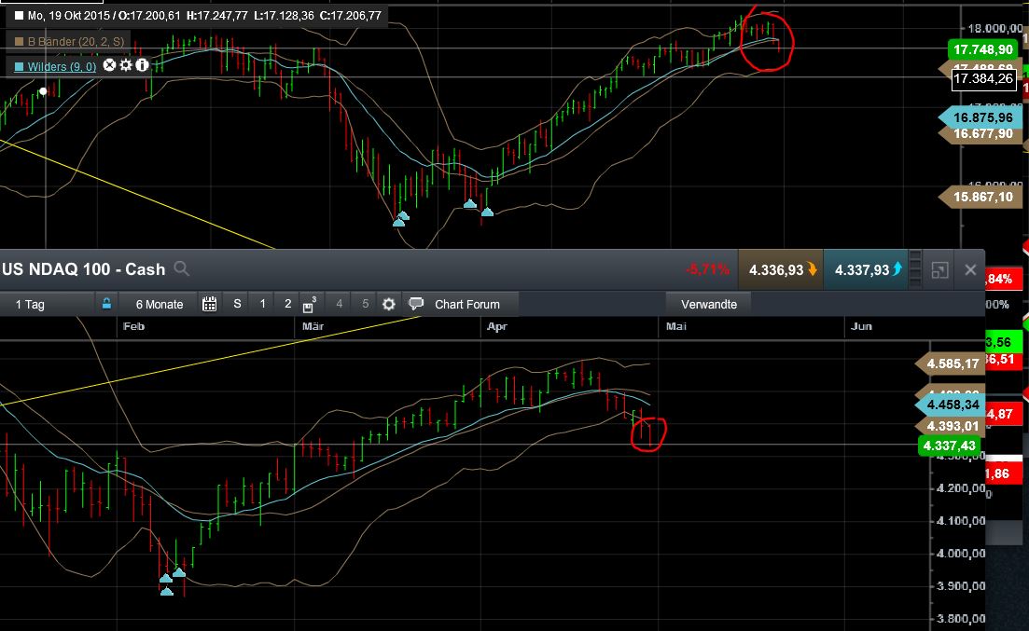The width and height of the screenshot is (1029, 631).
Task: Toggle the blue padlock lock icon
Action: click(x=107, y=303)
